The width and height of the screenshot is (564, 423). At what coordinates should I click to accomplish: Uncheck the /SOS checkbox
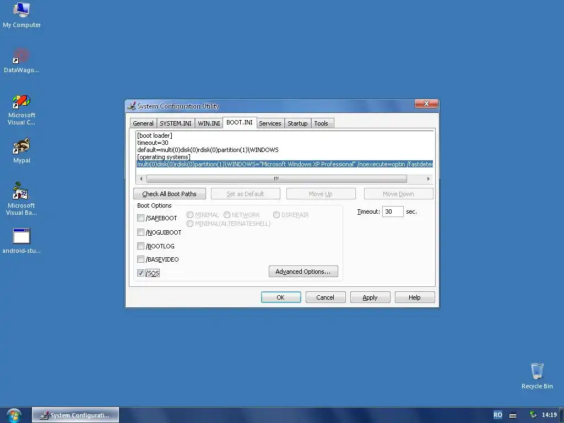[140, 273]
